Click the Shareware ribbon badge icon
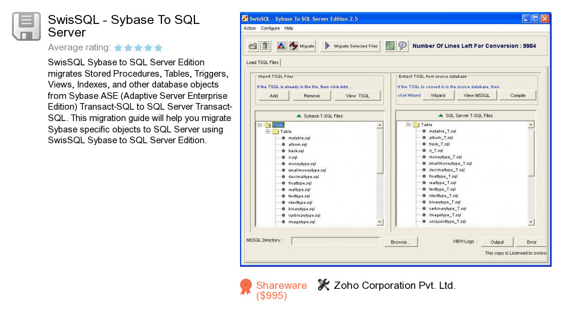Screen dimensions: 564x317 246,287
